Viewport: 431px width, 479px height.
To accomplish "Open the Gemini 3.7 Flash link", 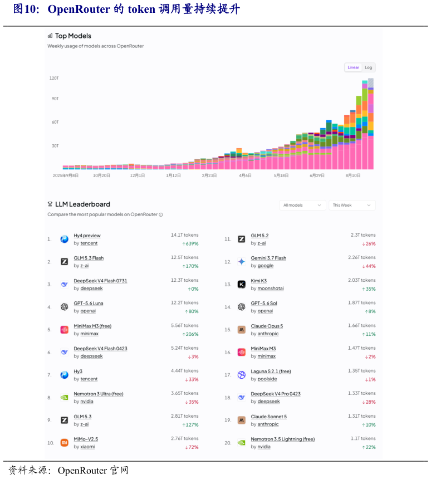I will tap(268, 258).
